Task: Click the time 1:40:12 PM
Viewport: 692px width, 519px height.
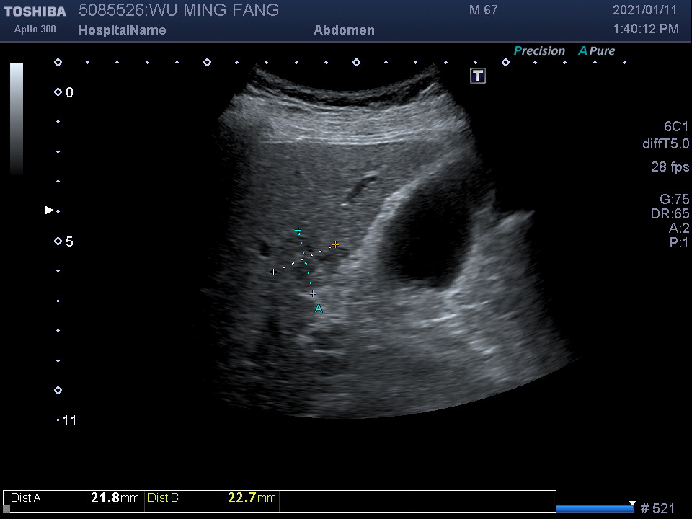Action: pyautogui.click(x=646, y=29)
